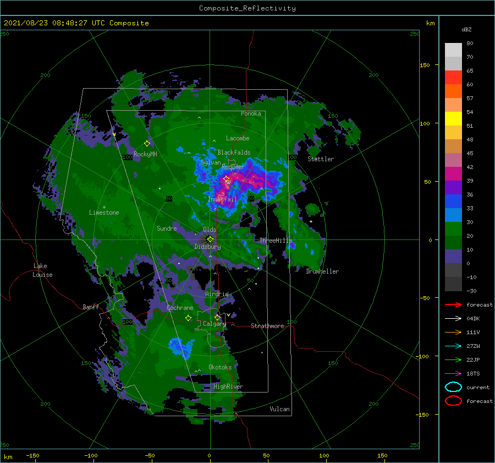Click the Ponoka city label
This screenshot has height=463, width=495.
pos(251,113)
